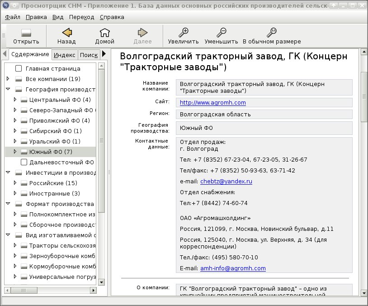Click Главная страница page icon
This screenshot has height=306, width=368.
(x=19, y=68)
